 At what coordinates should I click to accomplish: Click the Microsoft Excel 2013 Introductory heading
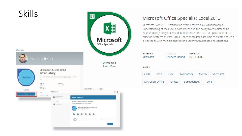53,71
